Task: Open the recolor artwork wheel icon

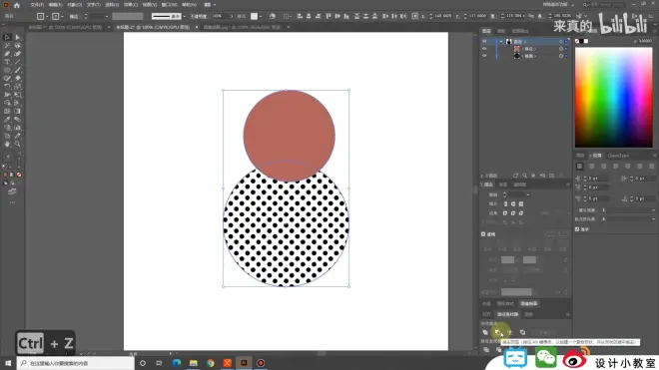Action: tap(273, 16)
